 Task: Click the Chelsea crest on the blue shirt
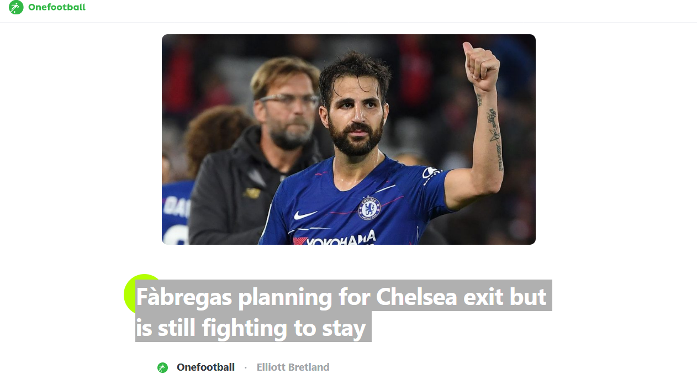(x=369, y=208)
